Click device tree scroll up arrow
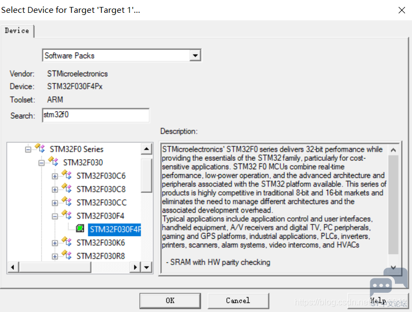Image resolution: width=412 pixels, height=312 pixels. pos(147,149)
